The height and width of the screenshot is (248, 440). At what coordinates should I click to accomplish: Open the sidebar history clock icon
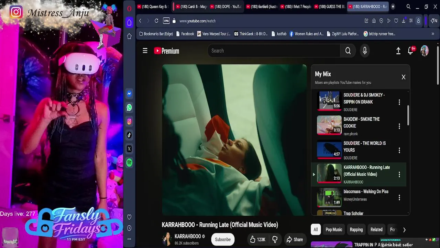[129, 228]
